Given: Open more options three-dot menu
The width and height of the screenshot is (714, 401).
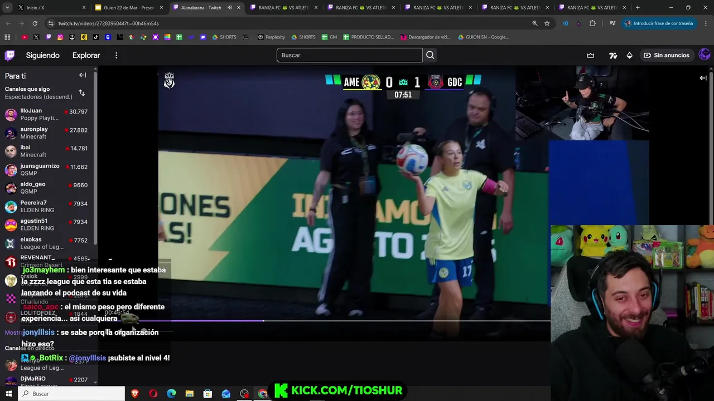Looking at the screenshot, I should pos(116,55).
